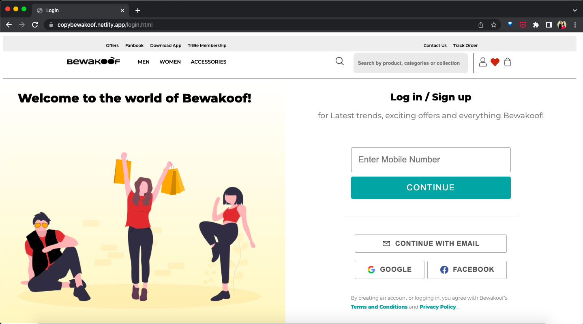
Task: Click the share page icon in address bar
Action: coord(481,25)
